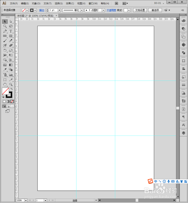
Task: Select the Eraser tool
Action: 11,45
